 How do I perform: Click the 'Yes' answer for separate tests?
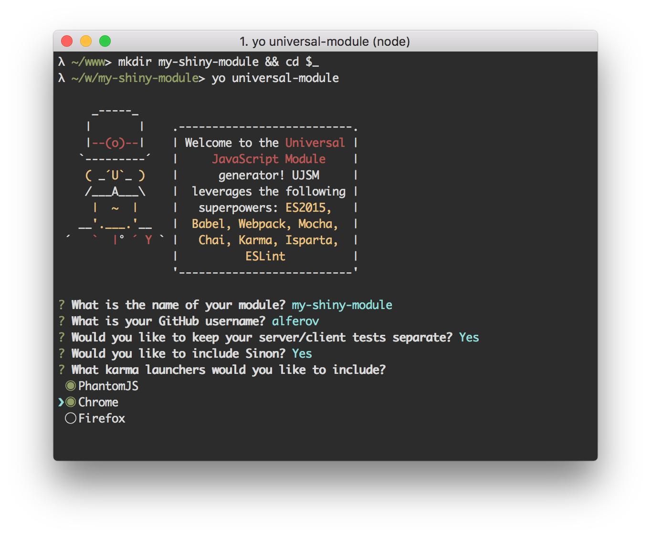469,337
